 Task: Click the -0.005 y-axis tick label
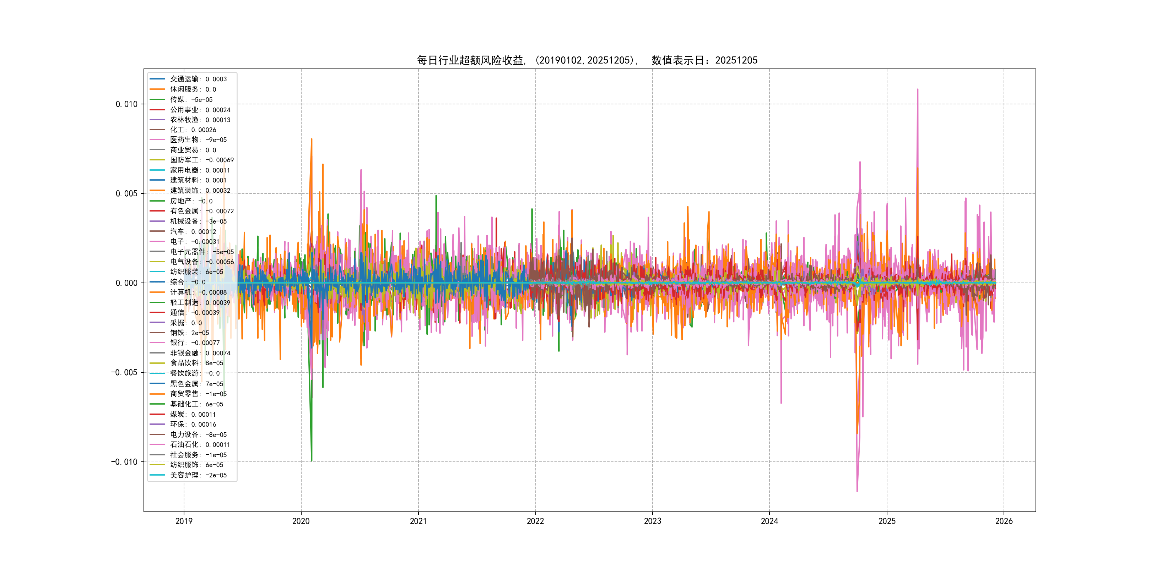pyautogui.click(x=124, y=372)
